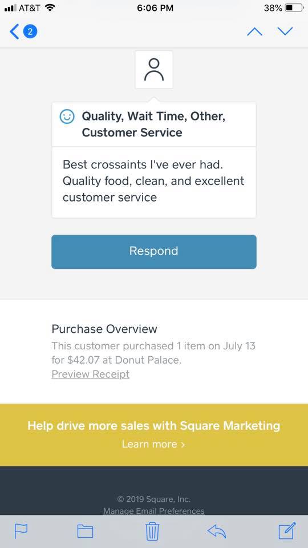Go to next message with down arrow
The width and height of the screenshot is (308, 548).
(x=285, y=31)
